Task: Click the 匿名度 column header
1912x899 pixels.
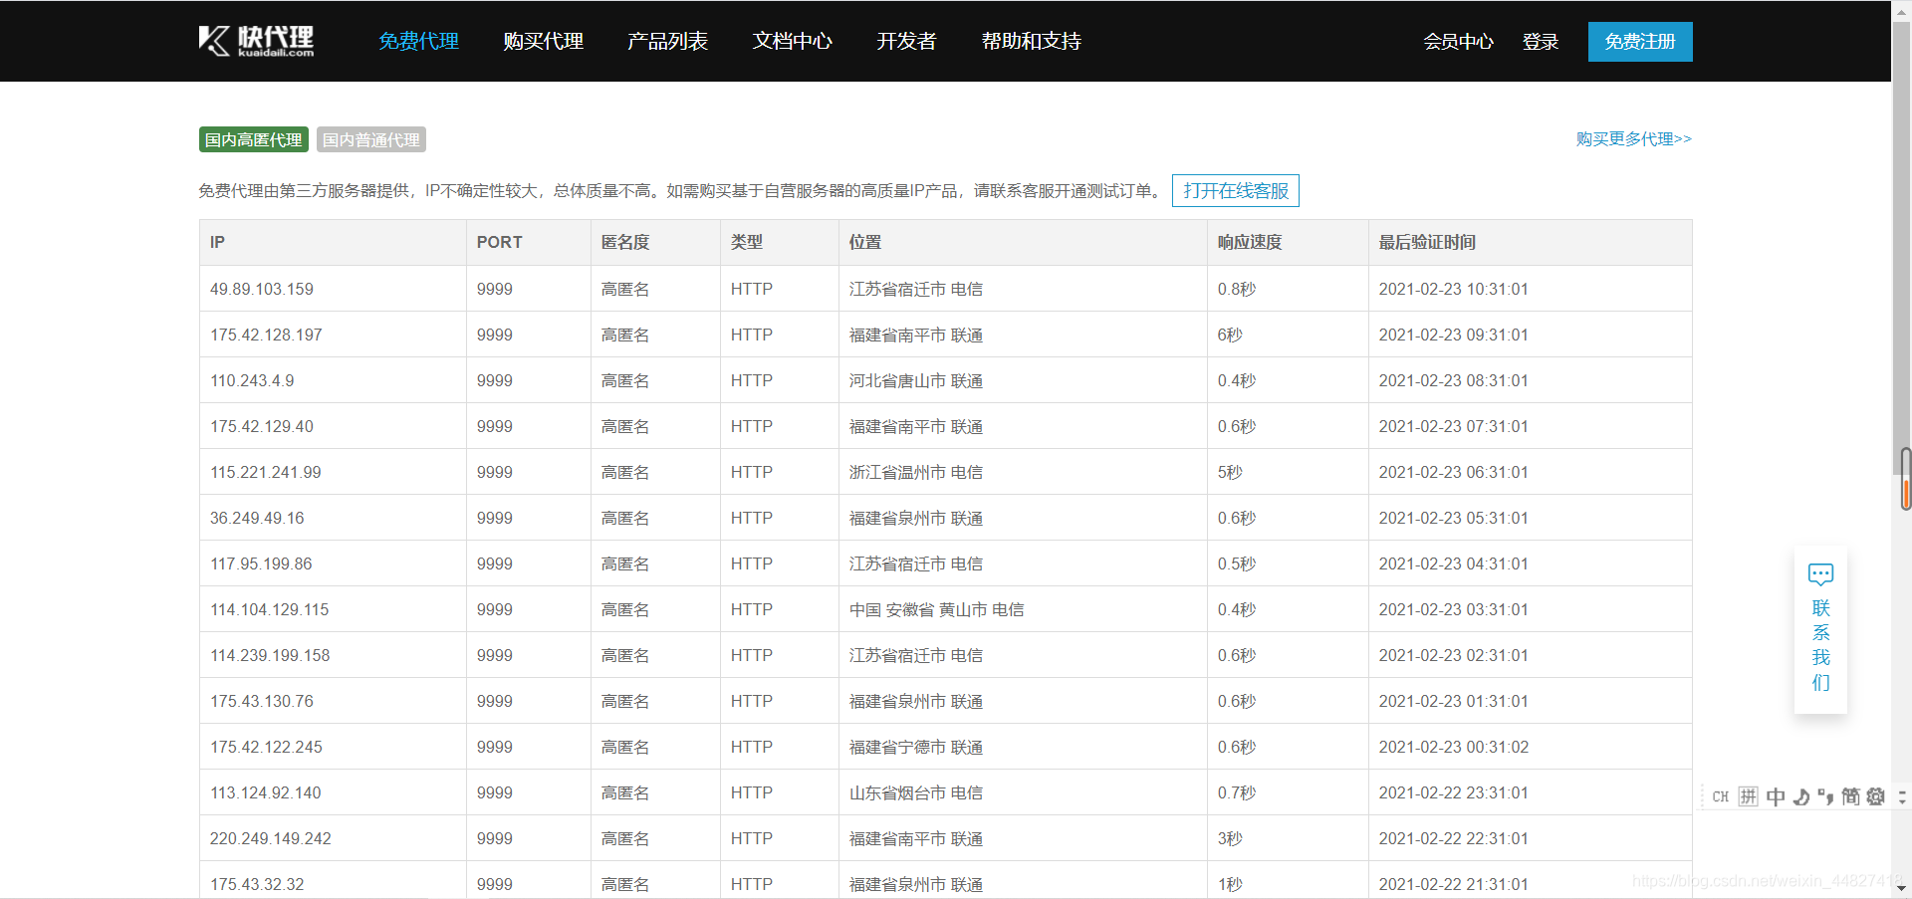Action: [655, 242]
